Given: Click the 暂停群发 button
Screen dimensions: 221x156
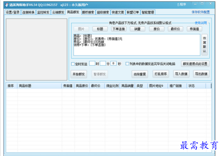Looking at the screenshot, I should click(x=100, y=74).
